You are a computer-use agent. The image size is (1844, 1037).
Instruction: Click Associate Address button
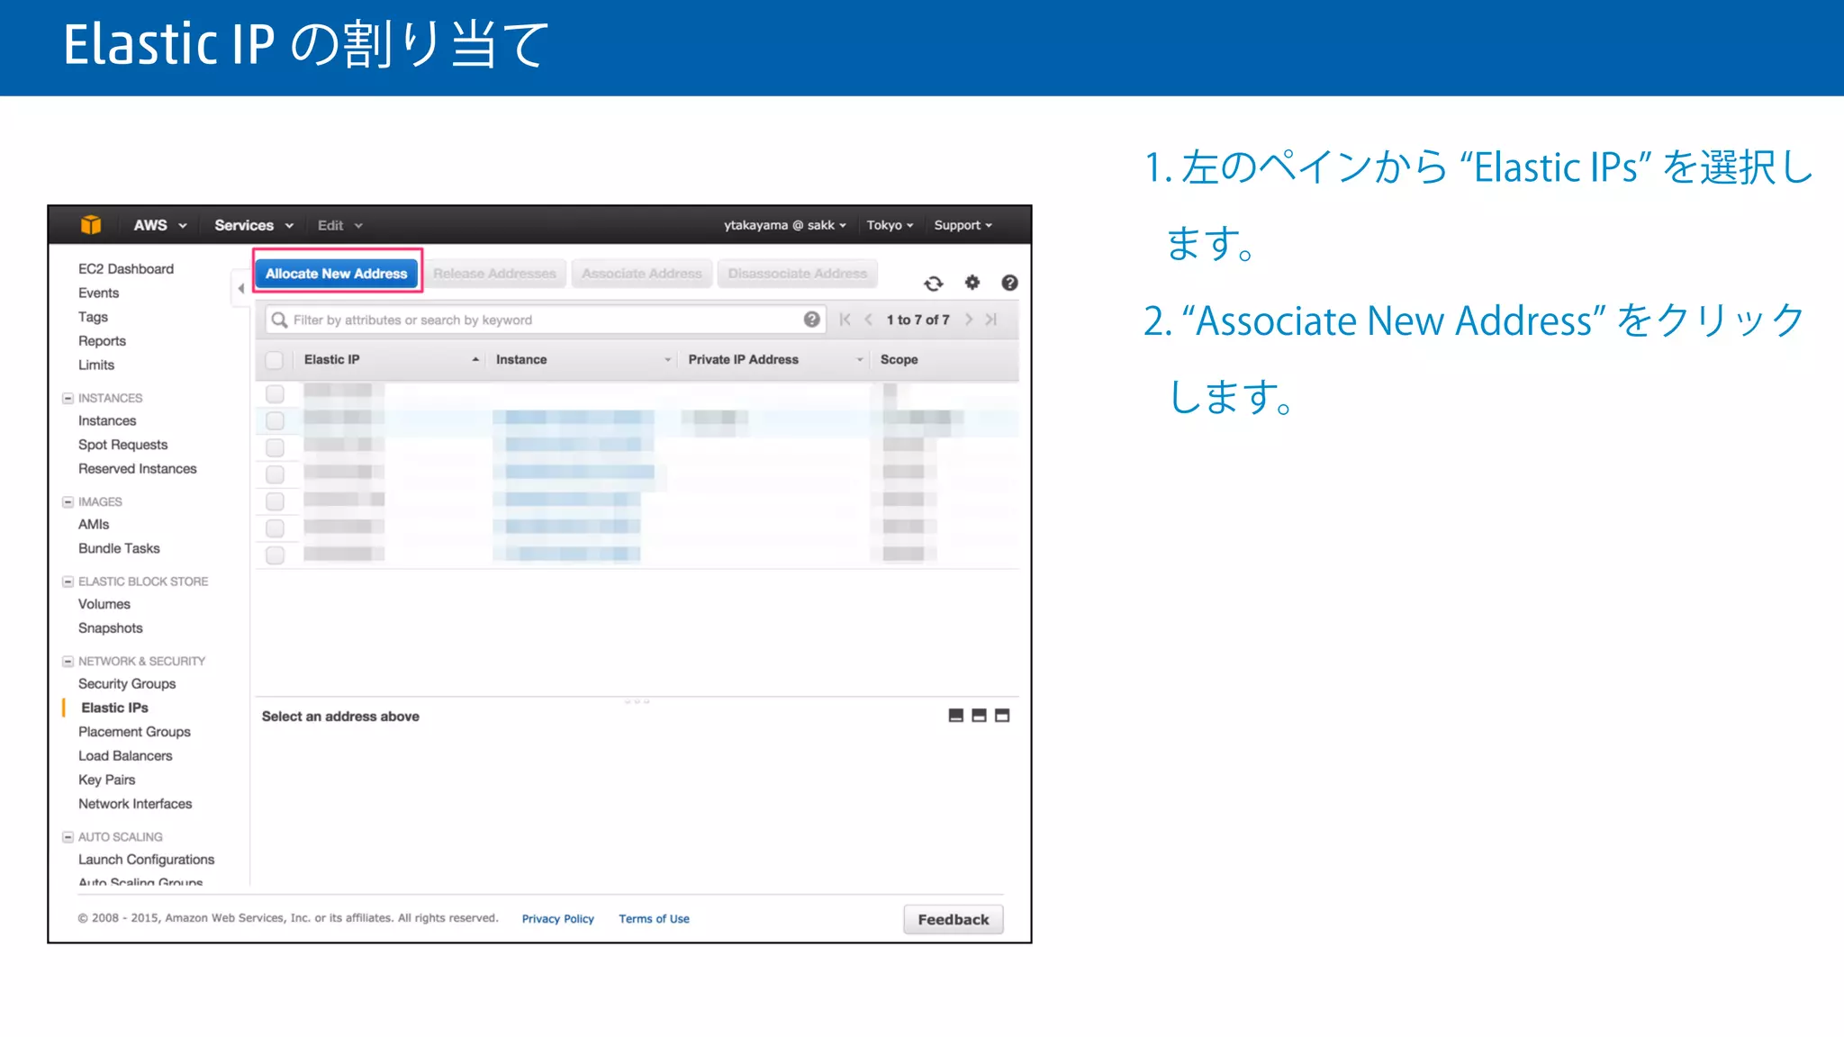click(x=641, y=273)
